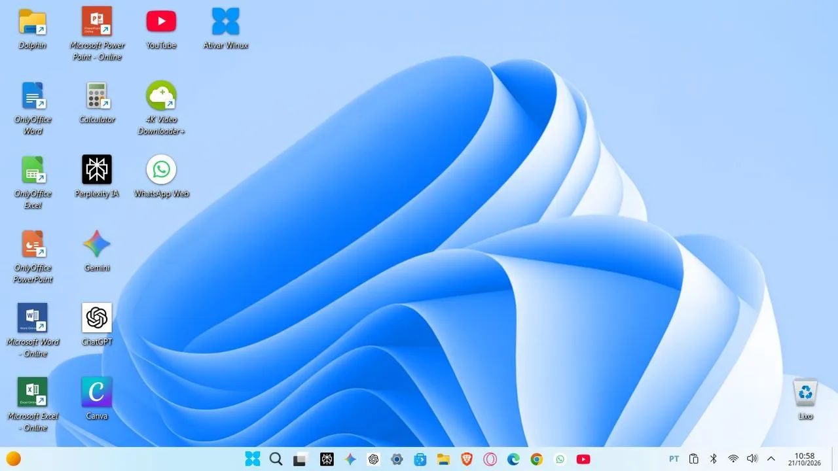The height and width of the screenshot is (471, 838).
Task: Open the Start menu from the taskbar
Action: pyautogui.click(x=253, y=459)
